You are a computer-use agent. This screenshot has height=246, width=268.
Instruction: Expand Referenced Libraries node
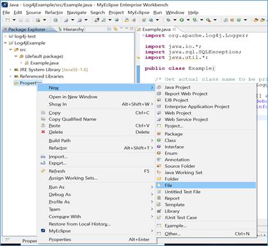(10, 76)
